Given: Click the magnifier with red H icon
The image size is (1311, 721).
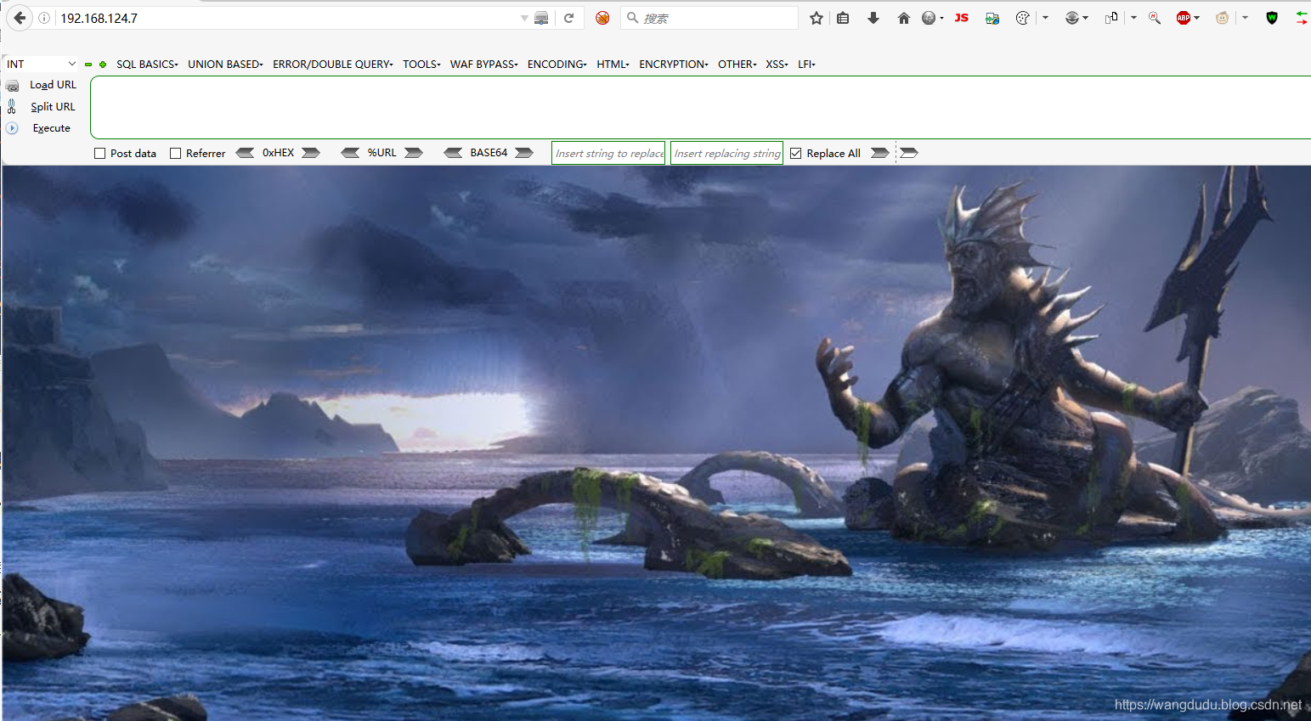Looking at the screenshot, I should 1155,18.
